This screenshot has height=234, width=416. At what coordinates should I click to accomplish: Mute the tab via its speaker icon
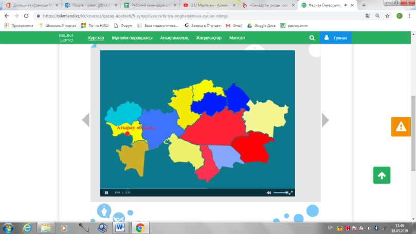[x=346, y=5]
